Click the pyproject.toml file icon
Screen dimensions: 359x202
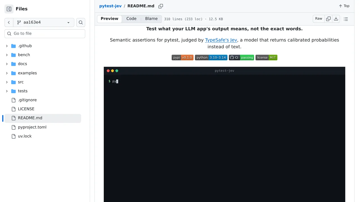13,127
